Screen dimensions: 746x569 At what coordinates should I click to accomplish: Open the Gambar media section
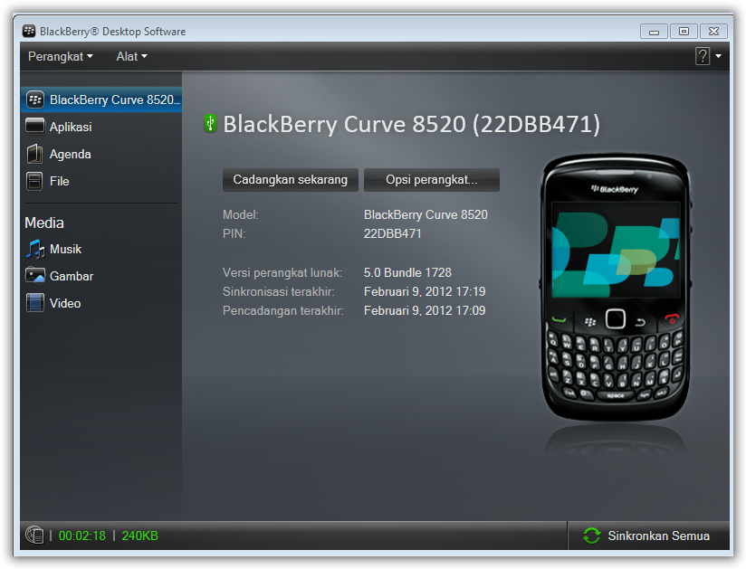101,276
